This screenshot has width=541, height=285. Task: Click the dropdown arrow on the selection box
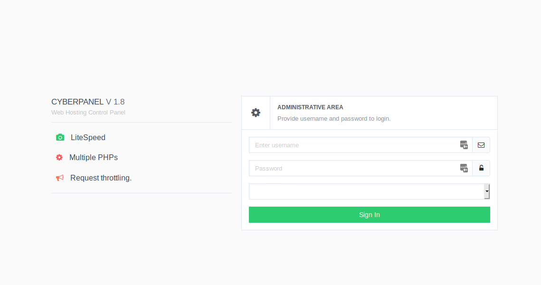487,191
